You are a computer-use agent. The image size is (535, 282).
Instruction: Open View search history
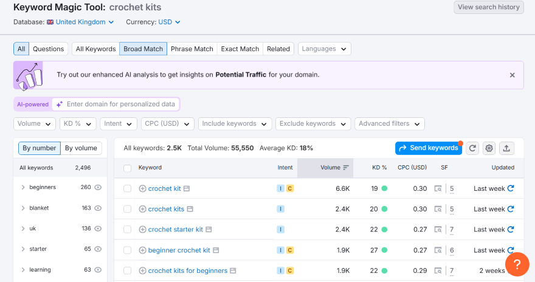coord(489,7)
